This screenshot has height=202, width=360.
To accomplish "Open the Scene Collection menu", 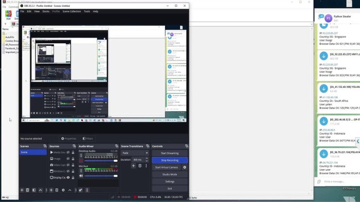I will [71, 11].
